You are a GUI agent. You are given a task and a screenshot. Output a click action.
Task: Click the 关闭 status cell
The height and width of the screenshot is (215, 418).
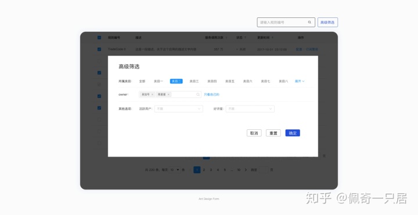(x=241, y=49)
